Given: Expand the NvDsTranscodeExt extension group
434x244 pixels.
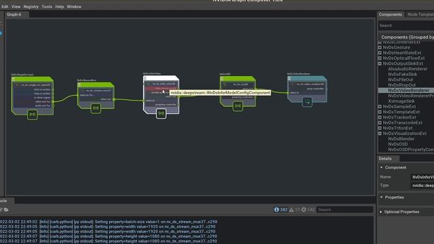Looking at the screenshot, I should [380, 123].
